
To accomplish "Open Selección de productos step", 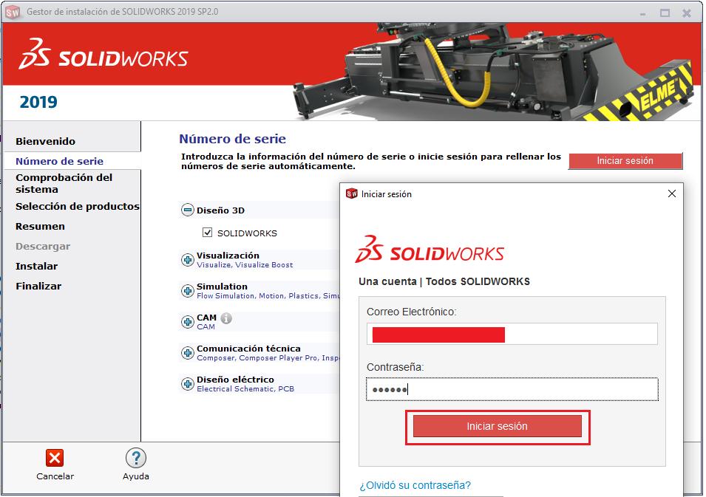I will pyautogui.click(x=78, y=207).
